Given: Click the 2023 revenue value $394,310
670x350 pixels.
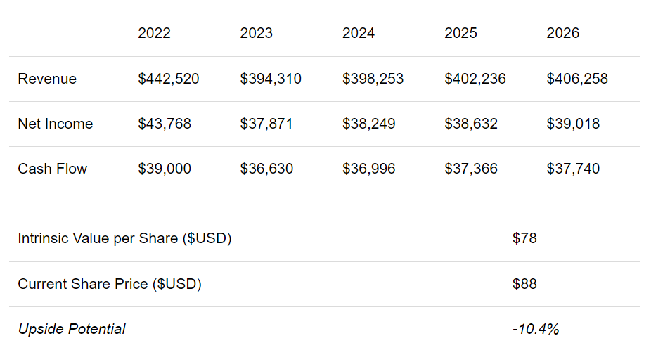Looking at the screenshot, I should point(271,79).
